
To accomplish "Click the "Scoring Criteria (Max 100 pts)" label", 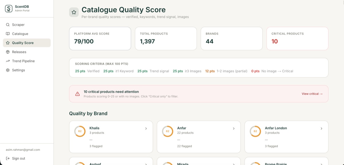I will click(101, 64).
